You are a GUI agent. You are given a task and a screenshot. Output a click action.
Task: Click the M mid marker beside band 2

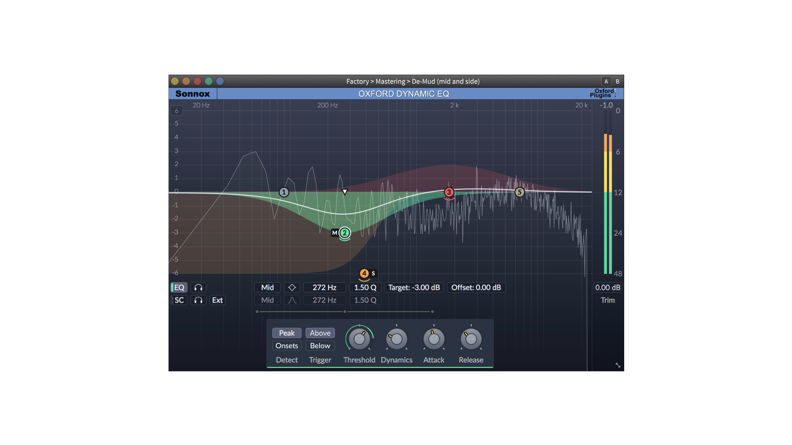pos(335,233)
